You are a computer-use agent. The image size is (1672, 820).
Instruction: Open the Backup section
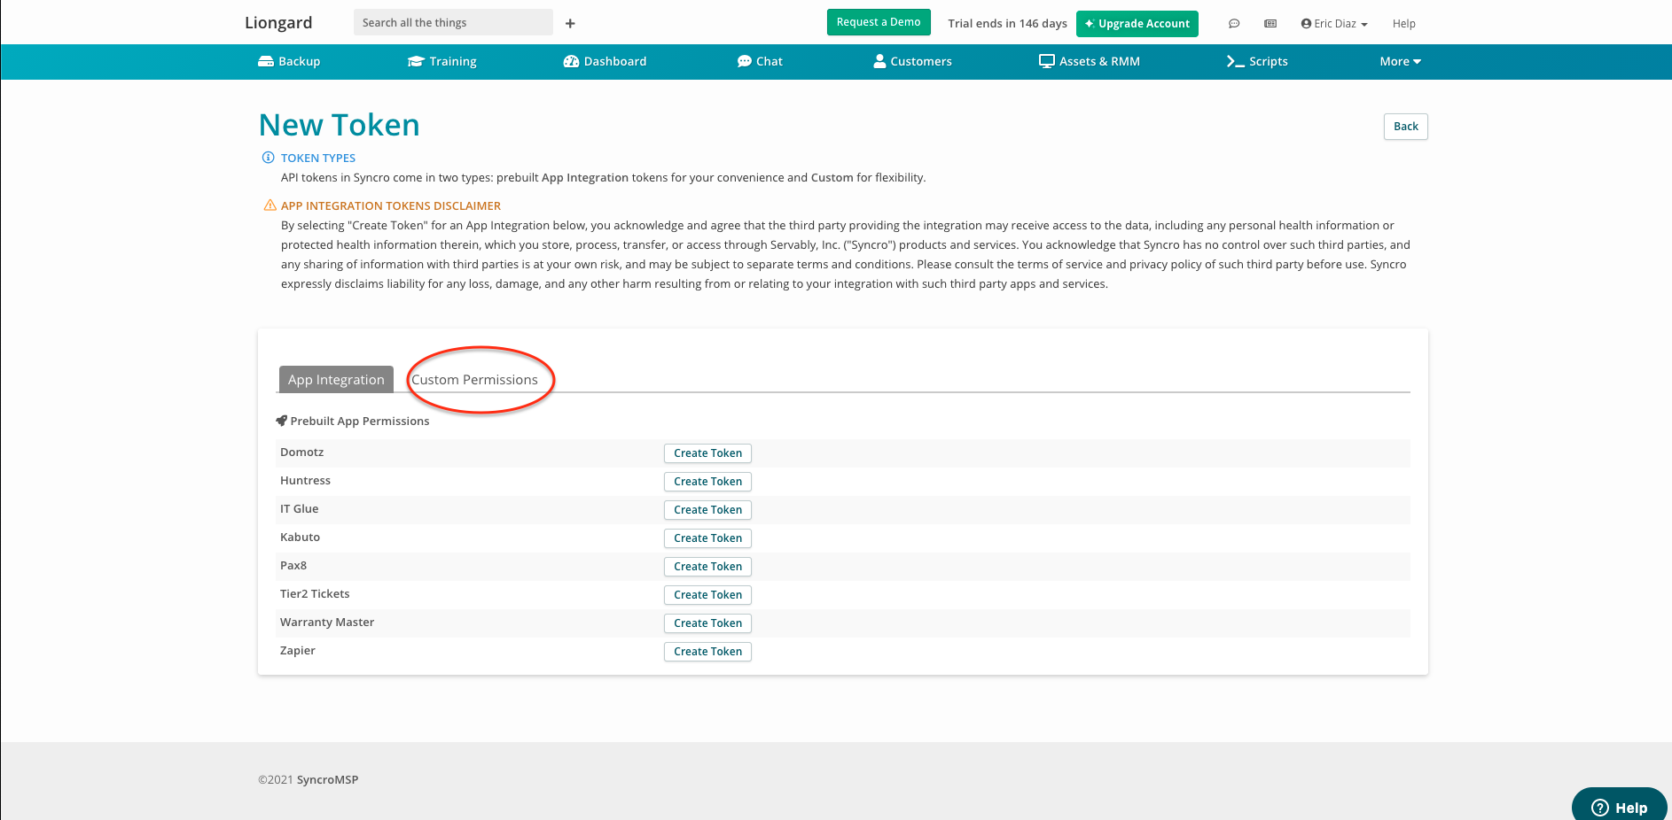pyautogui.click(x=289, y=61)
